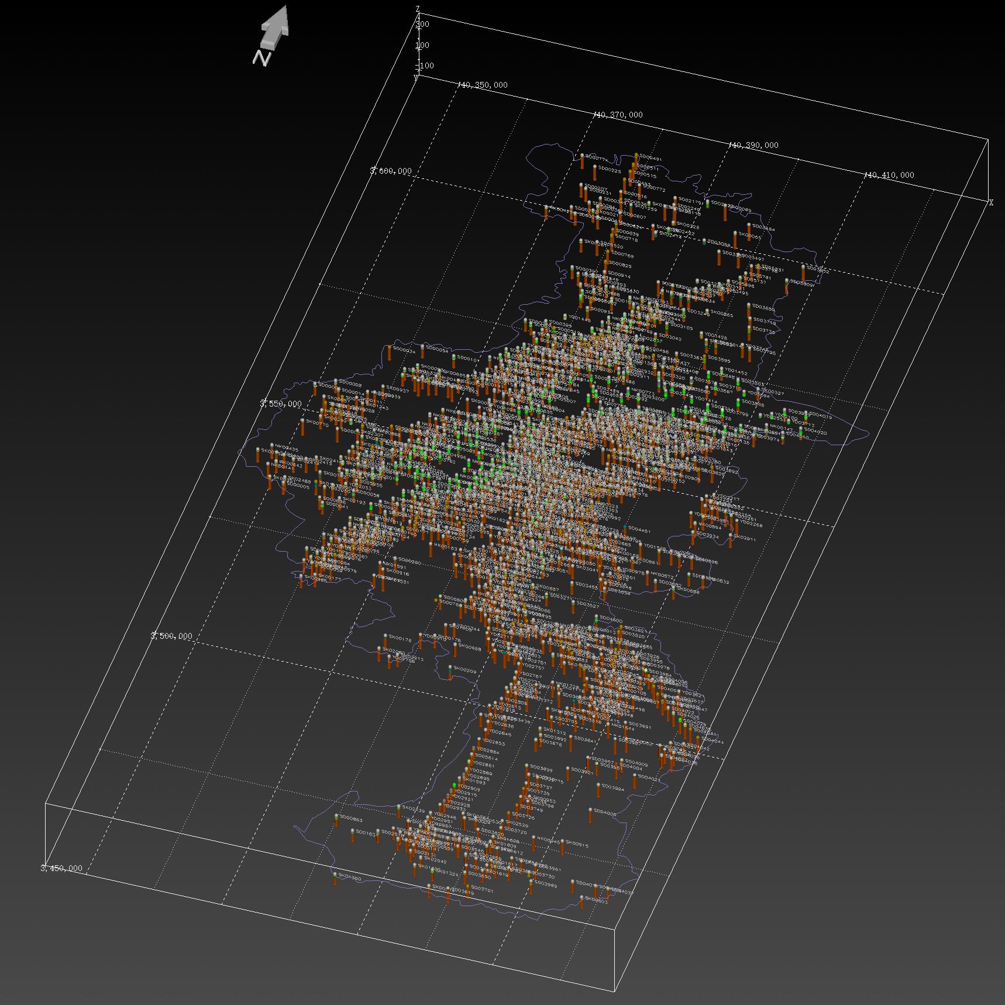
Task: Click borehole marker SK00915
Action: point(562,847)
